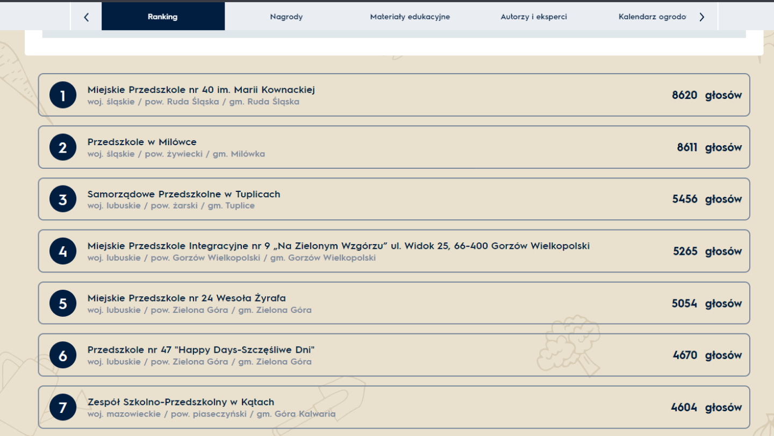Click the rank 1 numbered badge
The height and width of the screenshot is (436, 774).
click(62, 95)
